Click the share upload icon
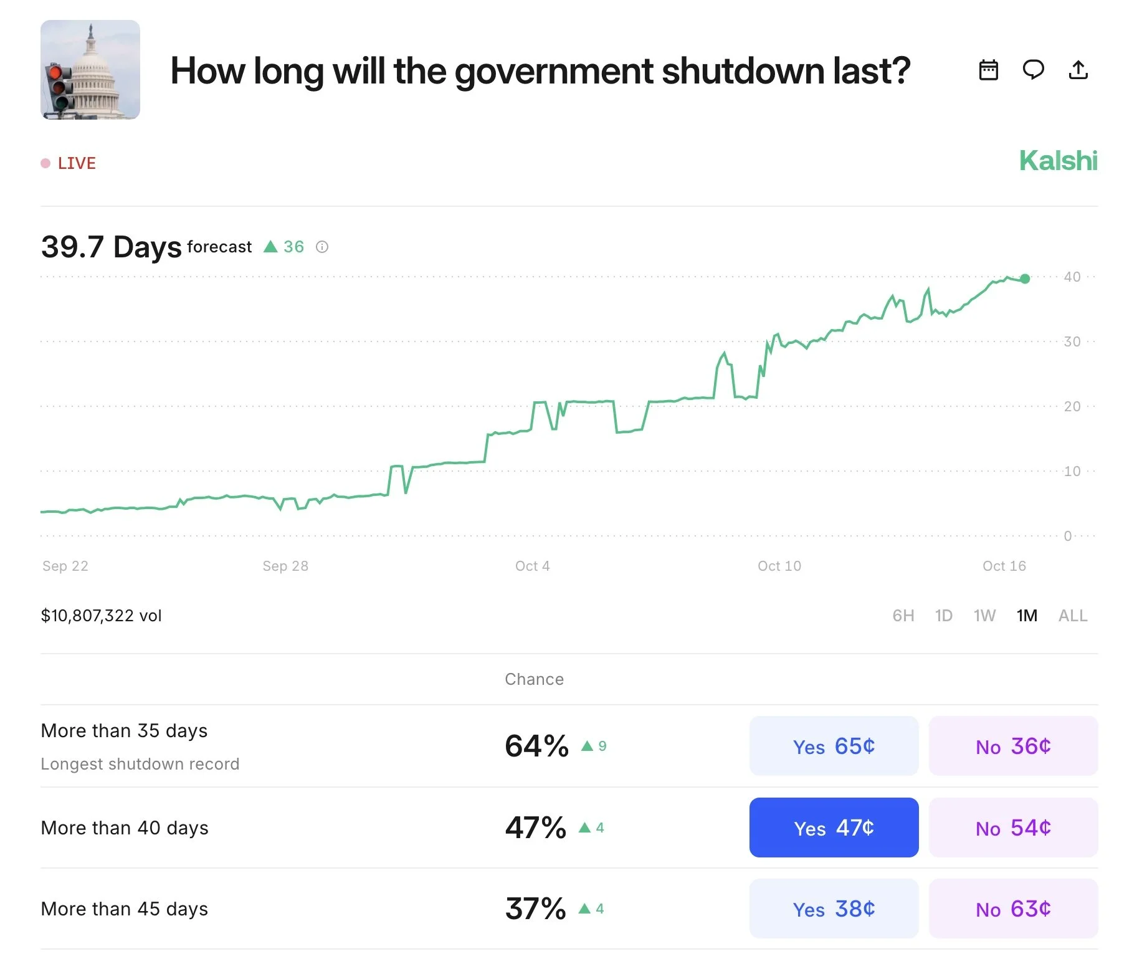1142x959 pixels. coord(1078,70)
